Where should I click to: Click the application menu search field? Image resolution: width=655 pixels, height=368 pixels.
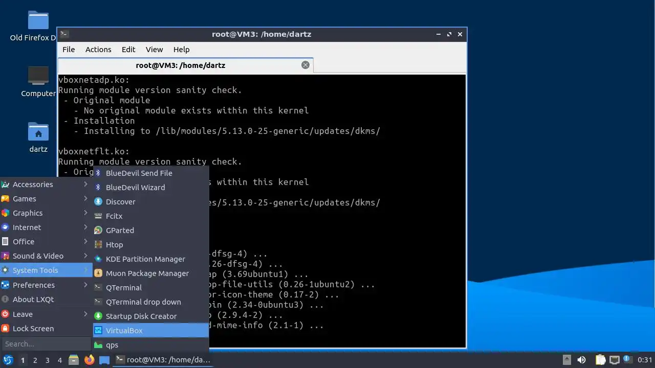click(46, 344)
